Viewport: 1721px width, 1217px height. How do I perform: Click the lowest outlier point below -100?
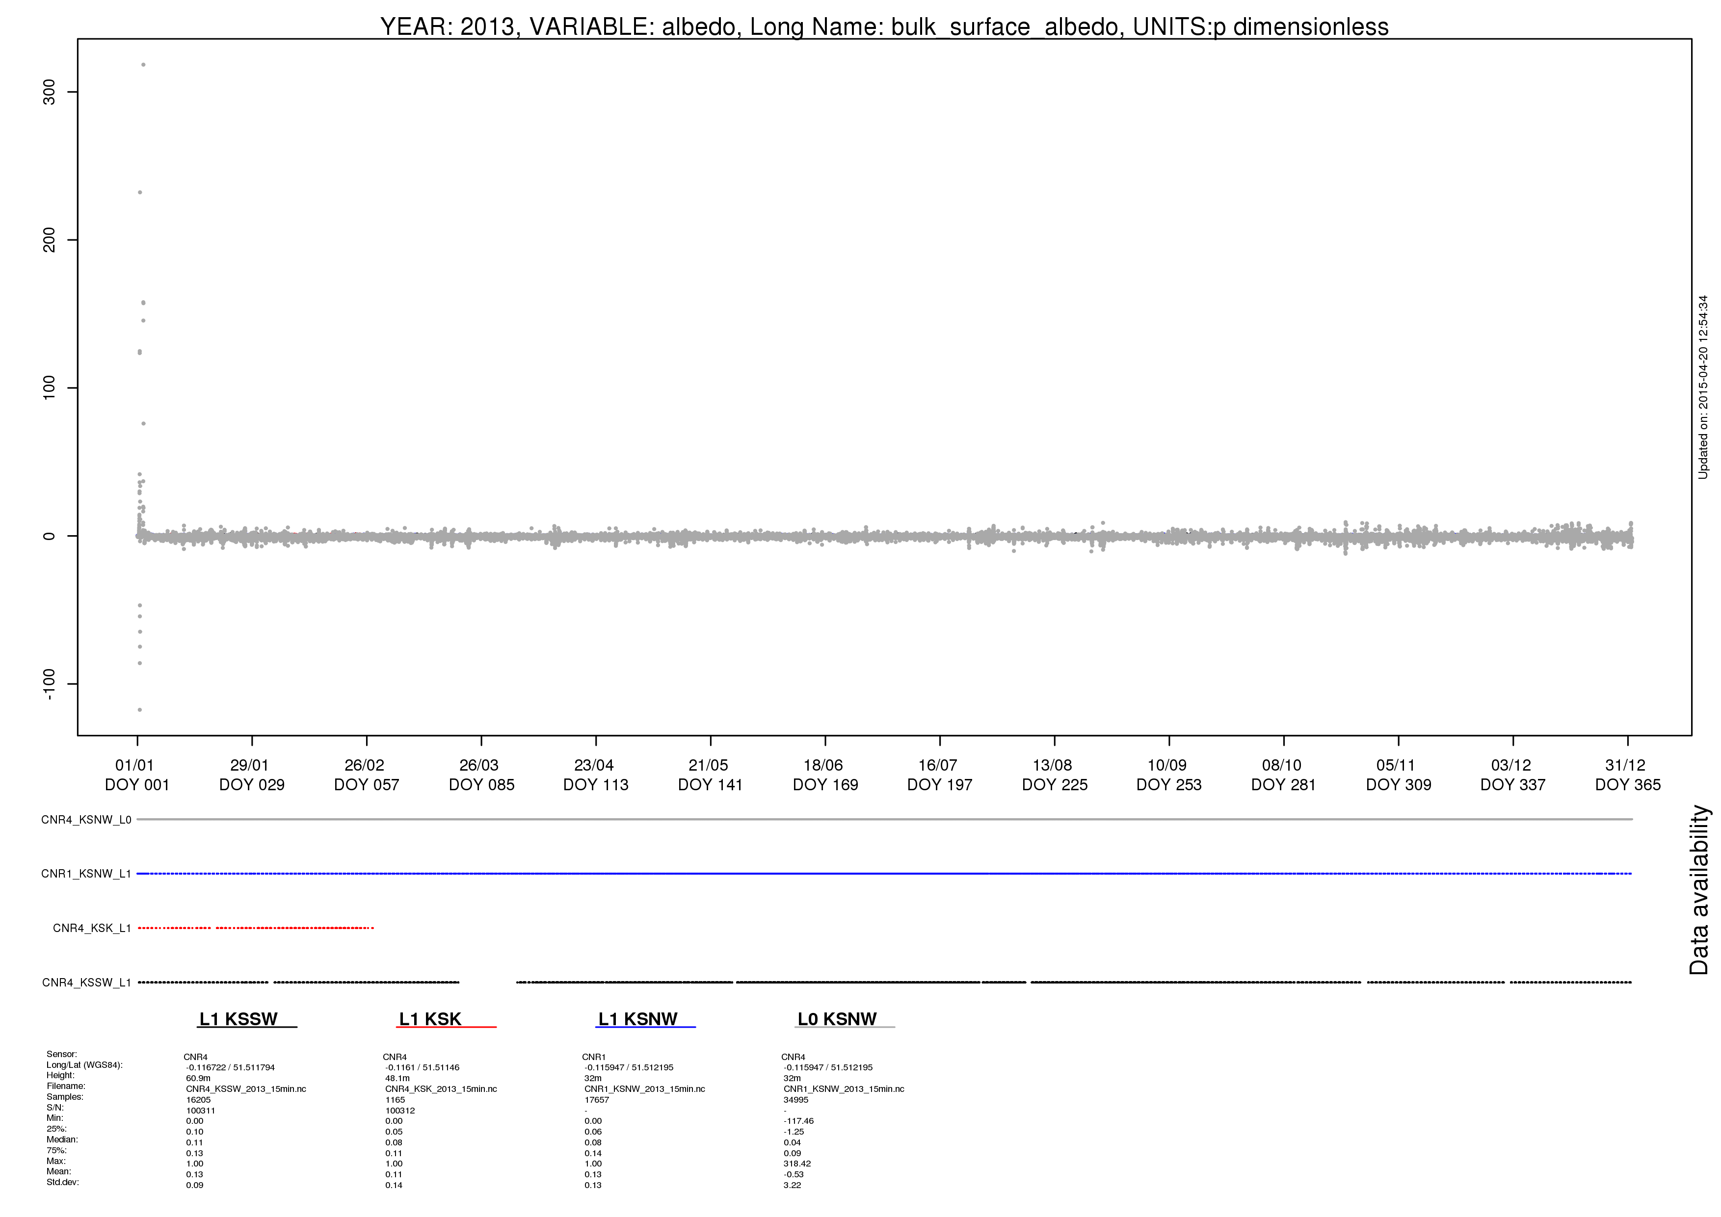point(139,710)
